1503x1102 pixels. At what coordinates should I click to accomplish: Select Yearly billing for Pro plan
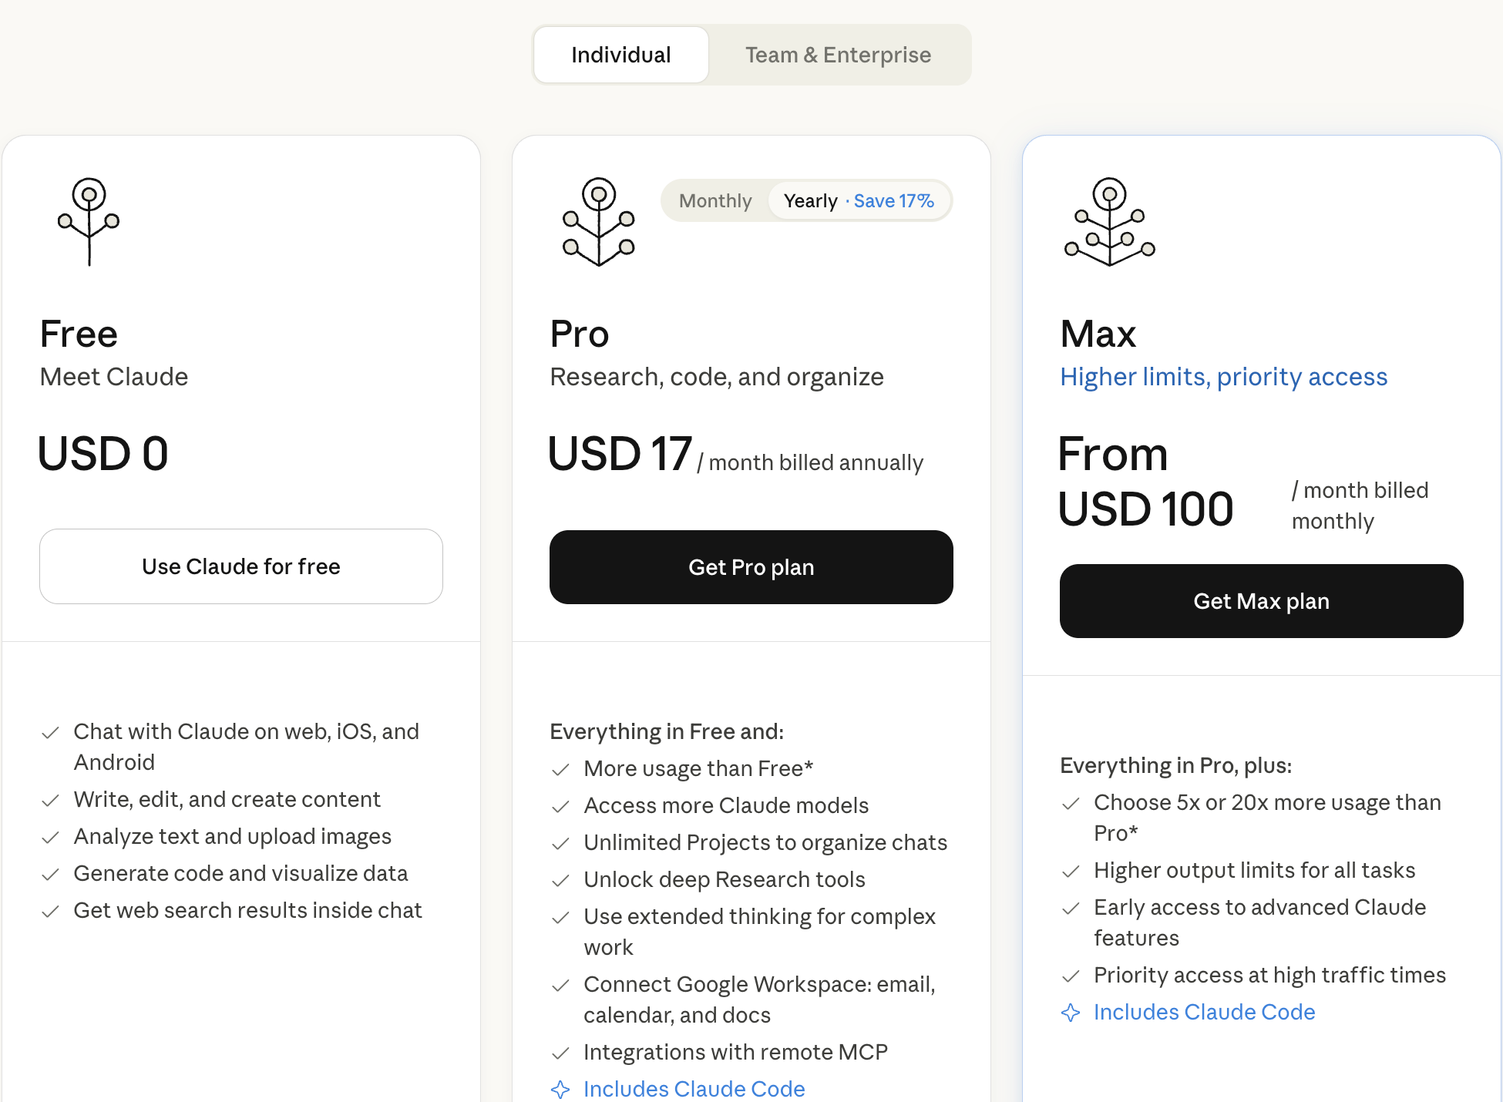[810, 201]
